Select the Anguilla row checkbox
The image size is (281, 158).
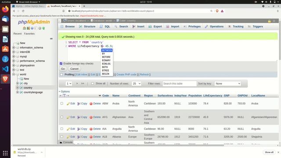tap(62, 129)
